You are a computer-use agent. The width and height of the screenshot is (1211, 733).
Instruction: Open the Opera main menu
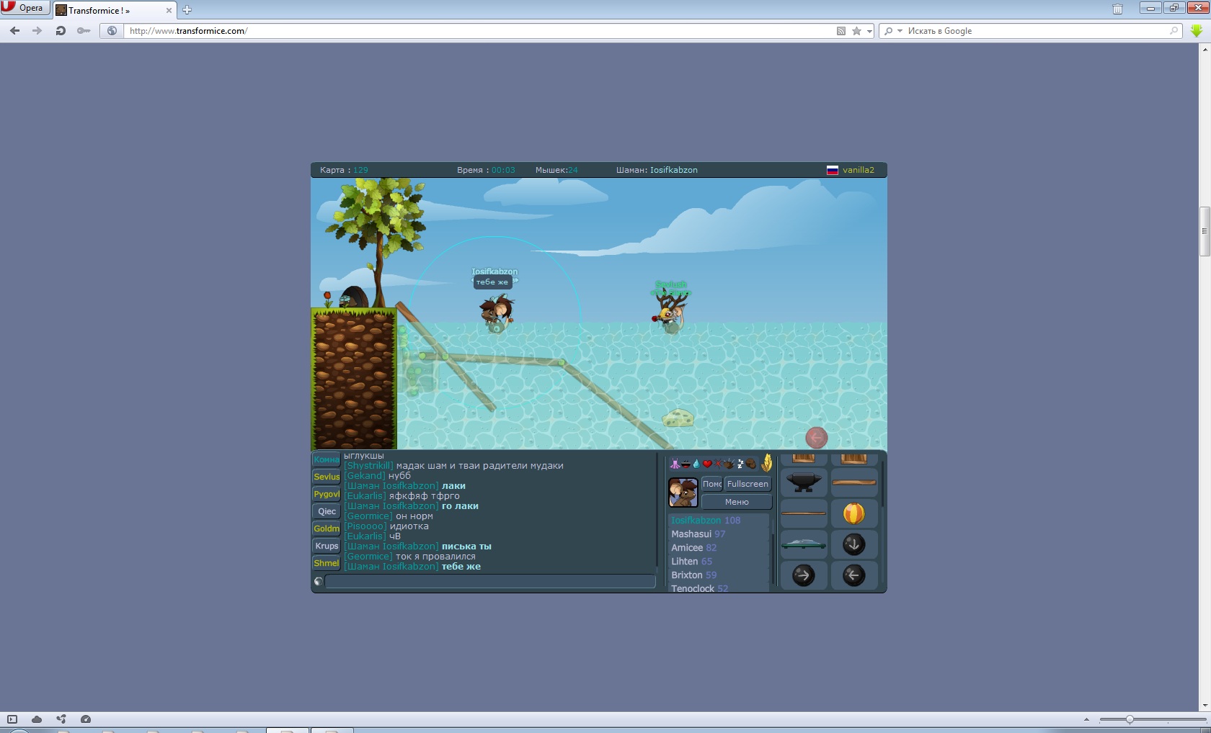tap(25, 8)
